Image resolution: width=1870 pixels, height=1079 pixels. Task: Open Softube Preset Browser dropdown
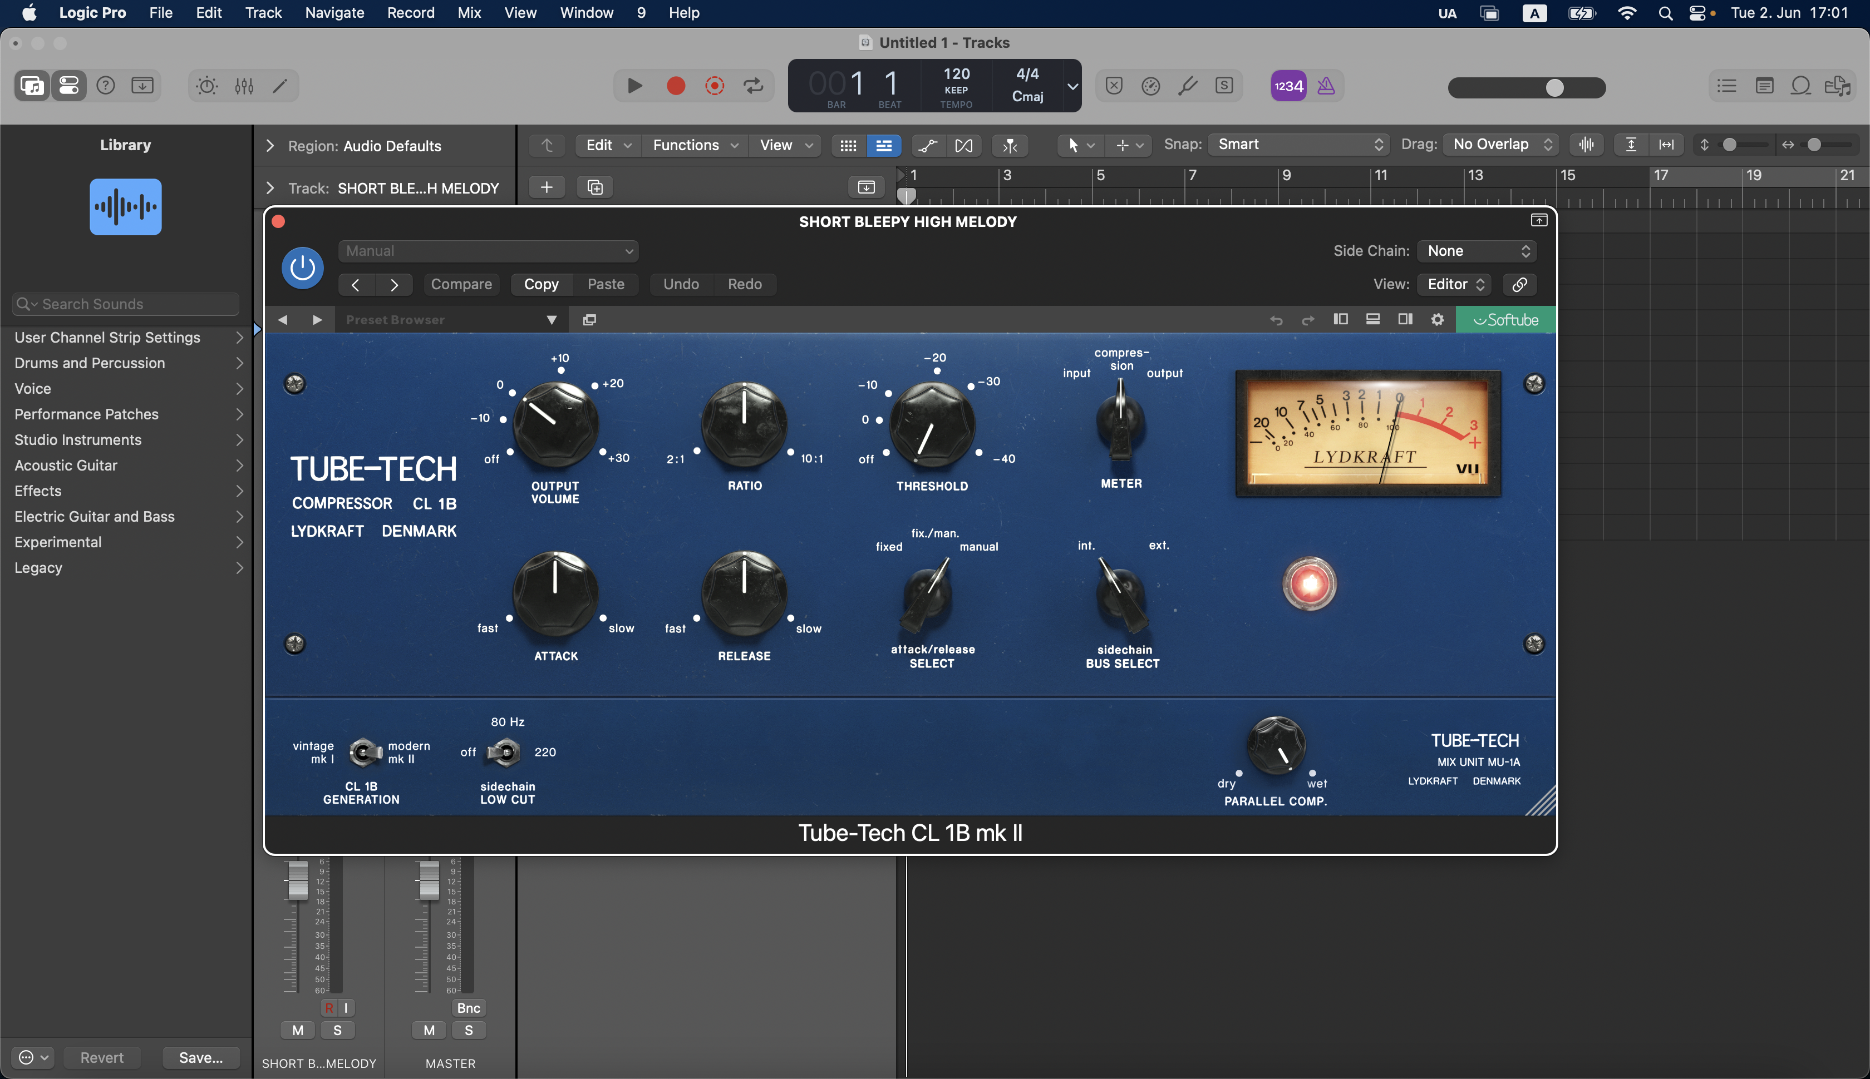451,319
